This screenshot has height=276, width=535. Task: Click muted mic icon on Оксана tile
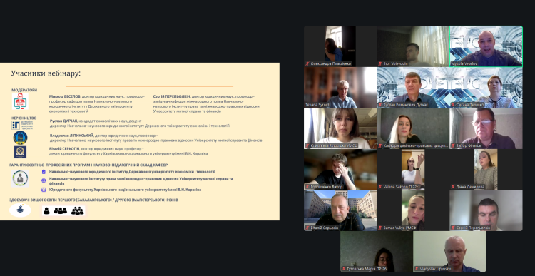pyautogui.click(x=453, y=105)
